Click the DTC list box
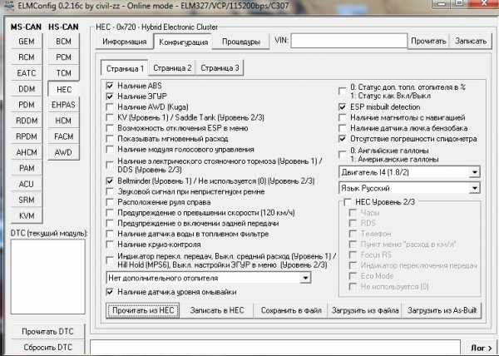This screenshot has height=356, width=499. (x=47, y=277)
